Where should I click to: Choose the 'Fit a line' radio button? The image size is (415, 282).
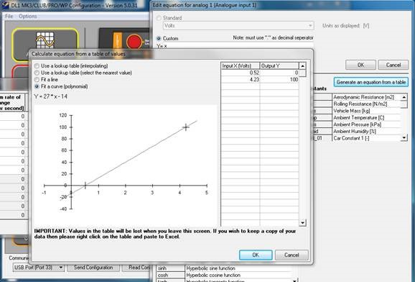(37, 80)
